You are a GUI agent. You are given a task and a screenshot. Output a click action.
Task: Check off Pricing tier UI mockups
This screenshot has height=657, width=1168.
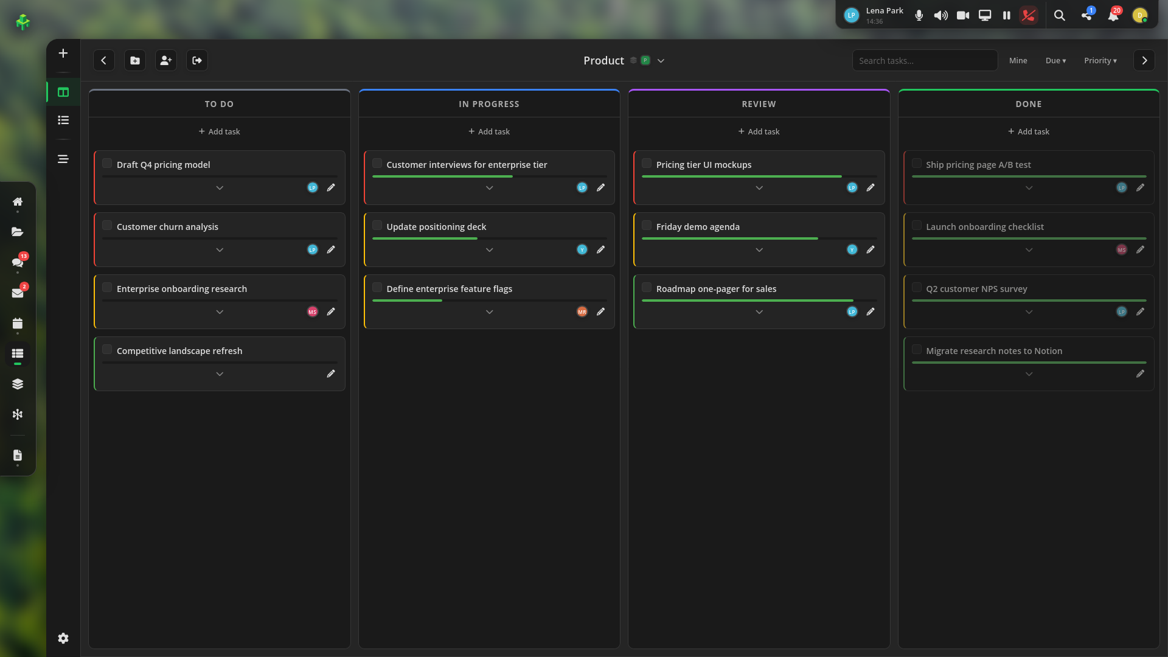[x=647, y=163]
